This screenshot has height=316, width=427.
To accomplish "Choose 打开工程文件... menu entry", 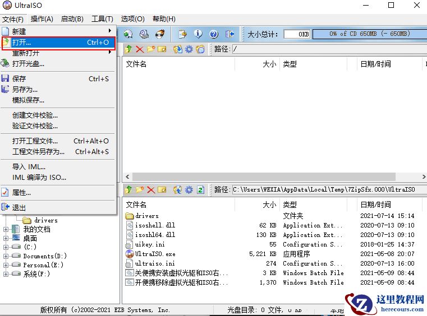I will coord(58,141).
